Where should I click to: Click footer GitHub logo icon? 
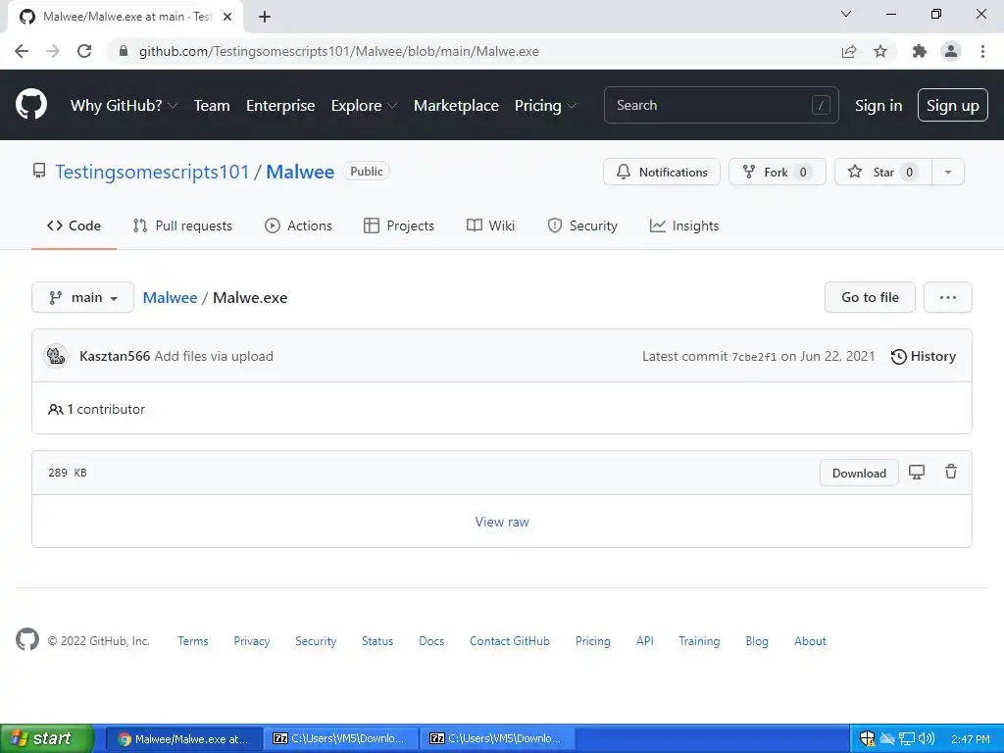[x=26, y=639]
